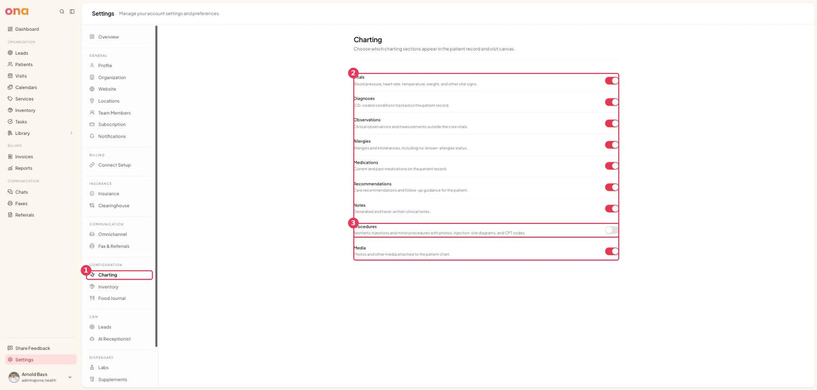Screen dimensions: 817x390
Task: Click the Share Feedback icon
Action: [x=10, y=348]
